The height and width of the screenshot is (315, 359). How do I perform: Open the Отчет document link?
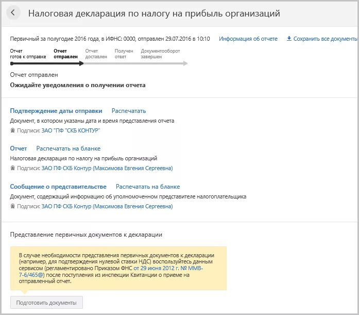tap(19, 148)
